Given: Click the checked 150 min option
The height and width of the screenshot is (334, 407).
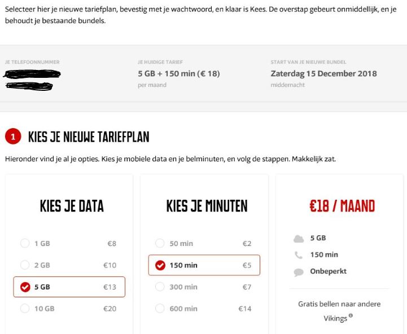Looking at the screenshot, I should [x=160, y=265].
